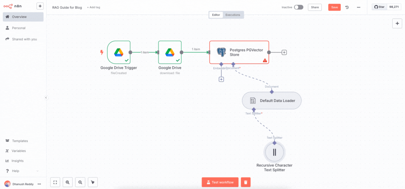The height and width of the screenshot is (189, 405).
Task: Click the Test workflow button
Action: [x=220, y=182]
